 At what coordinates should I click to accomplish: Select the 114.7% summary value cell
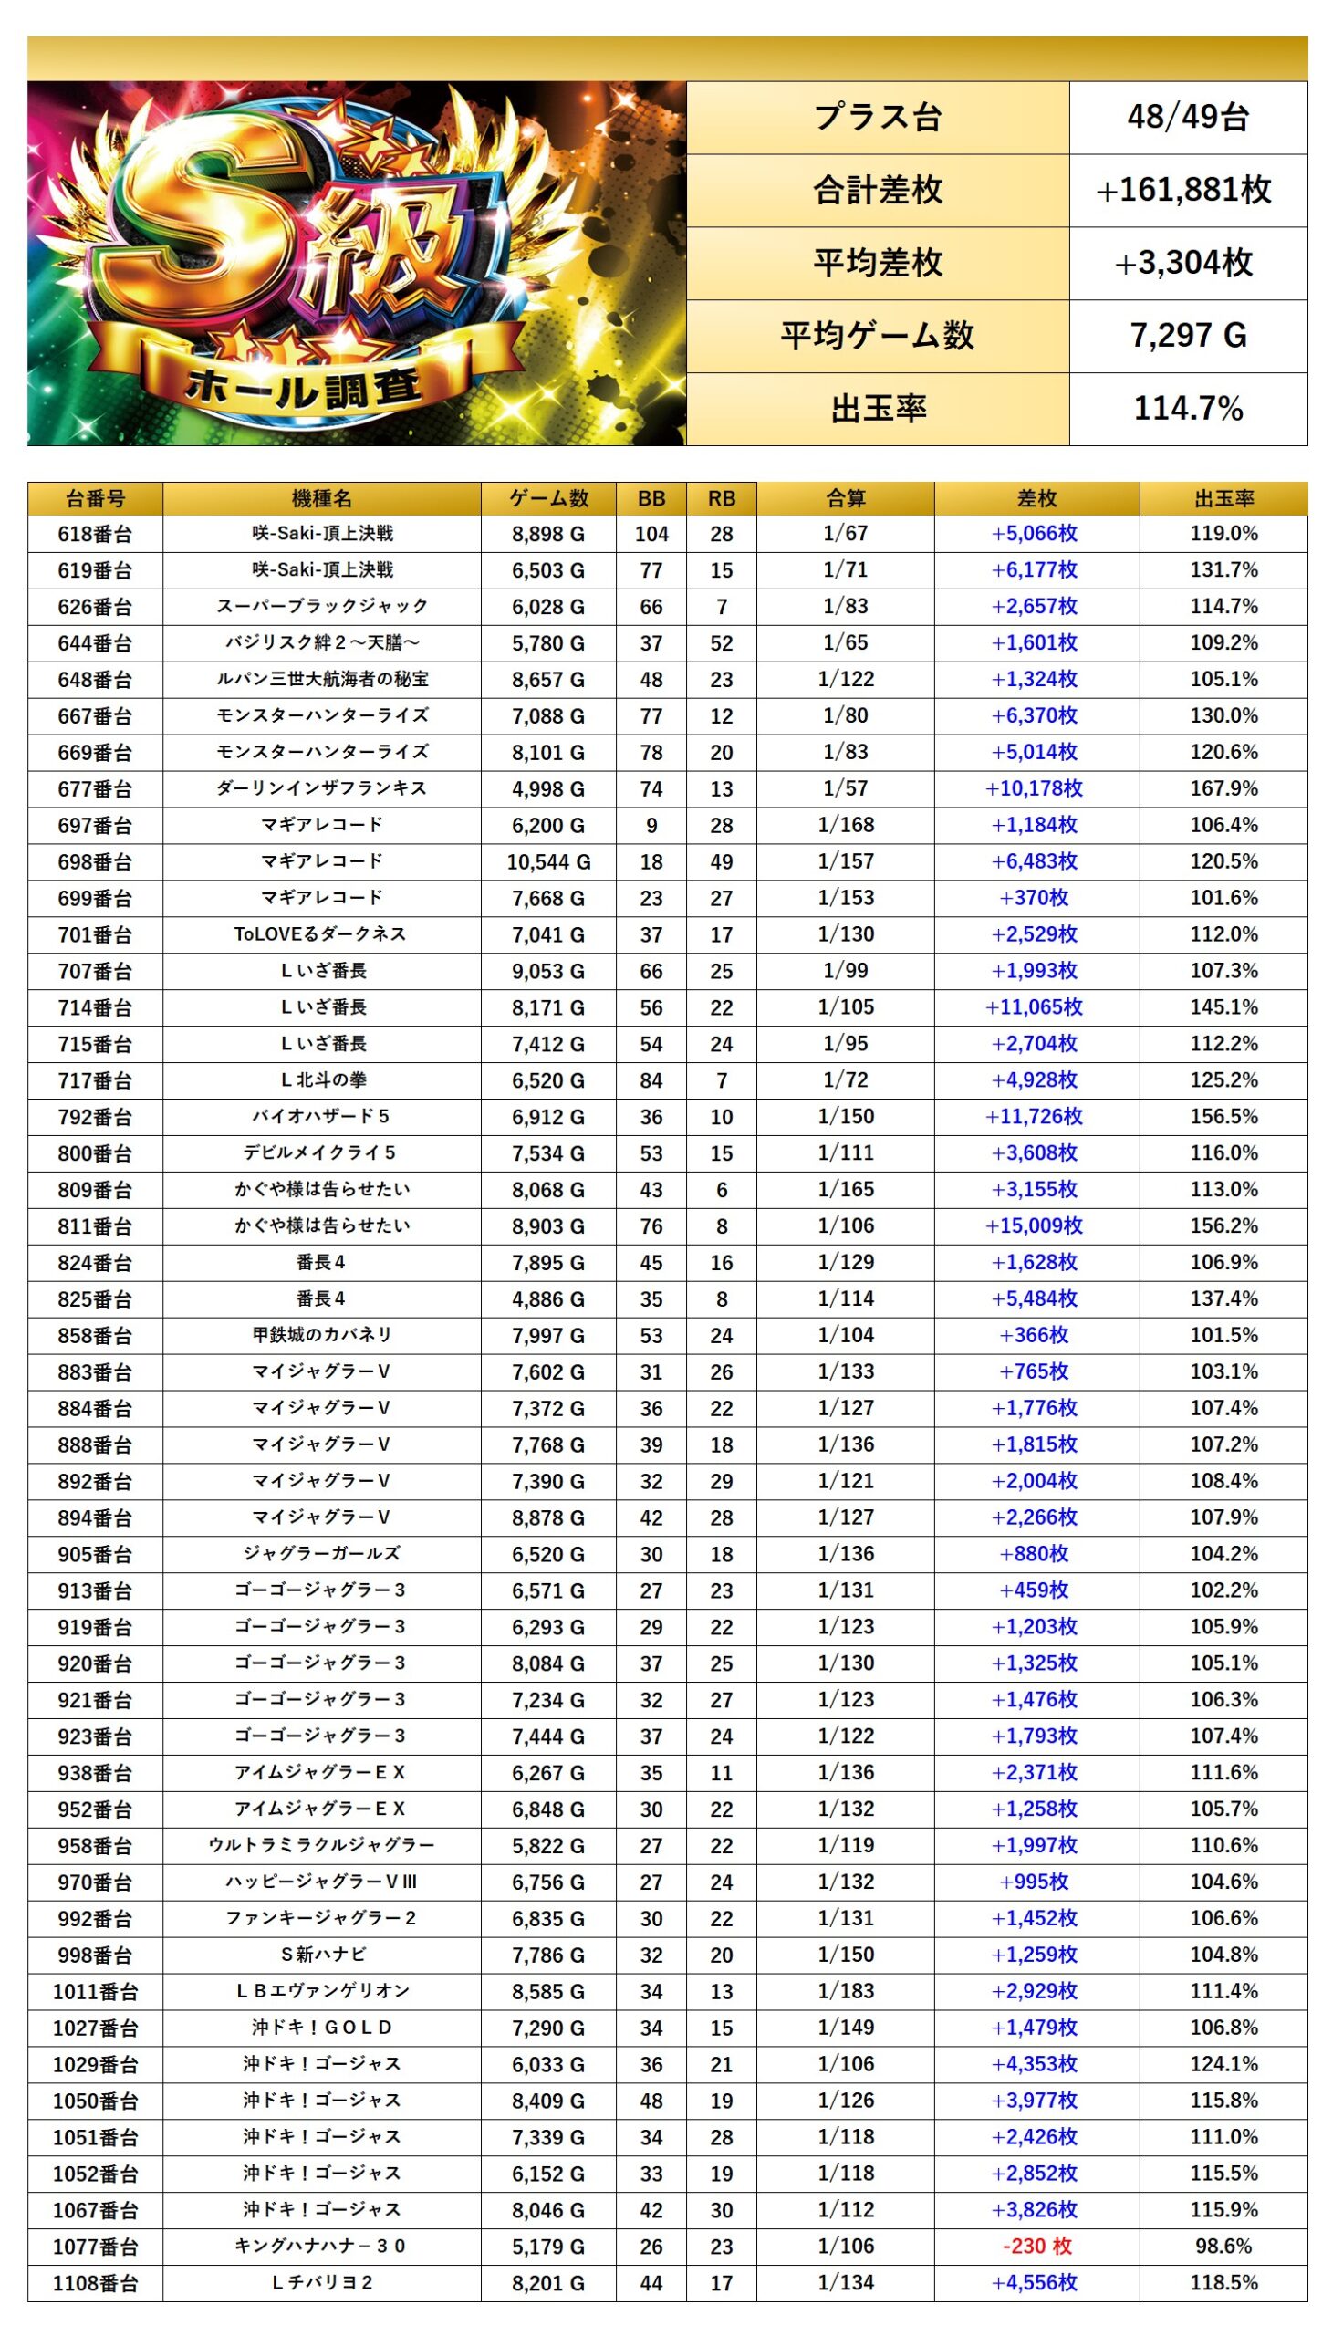(x=1187, y=409)
